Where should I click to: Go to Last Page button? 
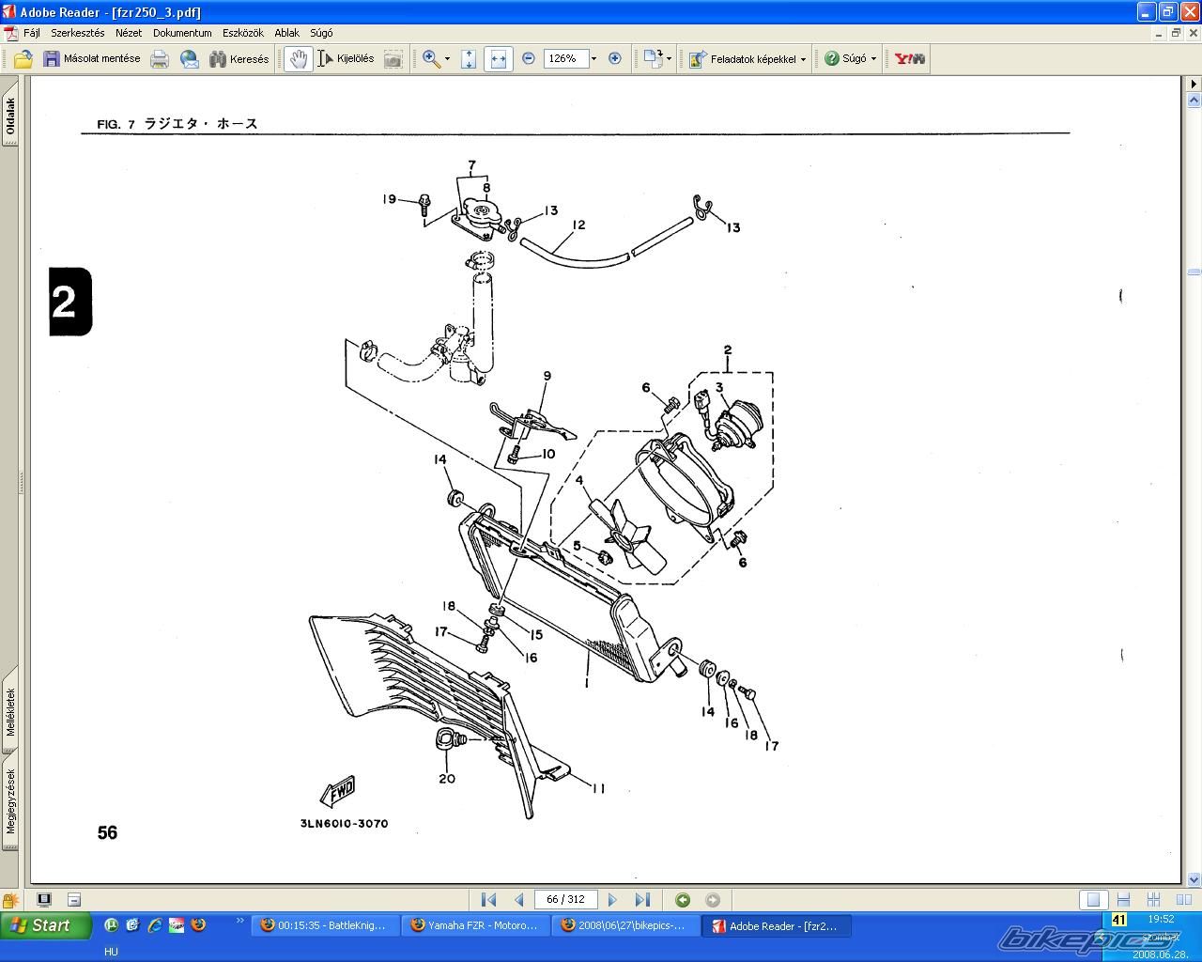642,900
